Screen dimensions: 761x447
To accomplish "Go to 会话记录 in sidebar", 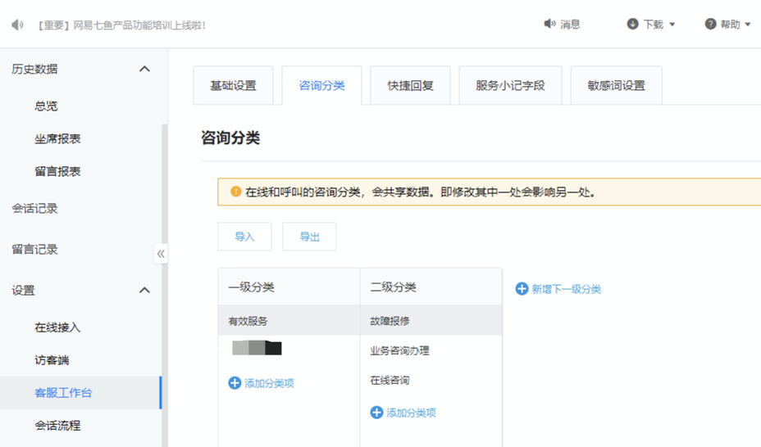I will point(34,209).
